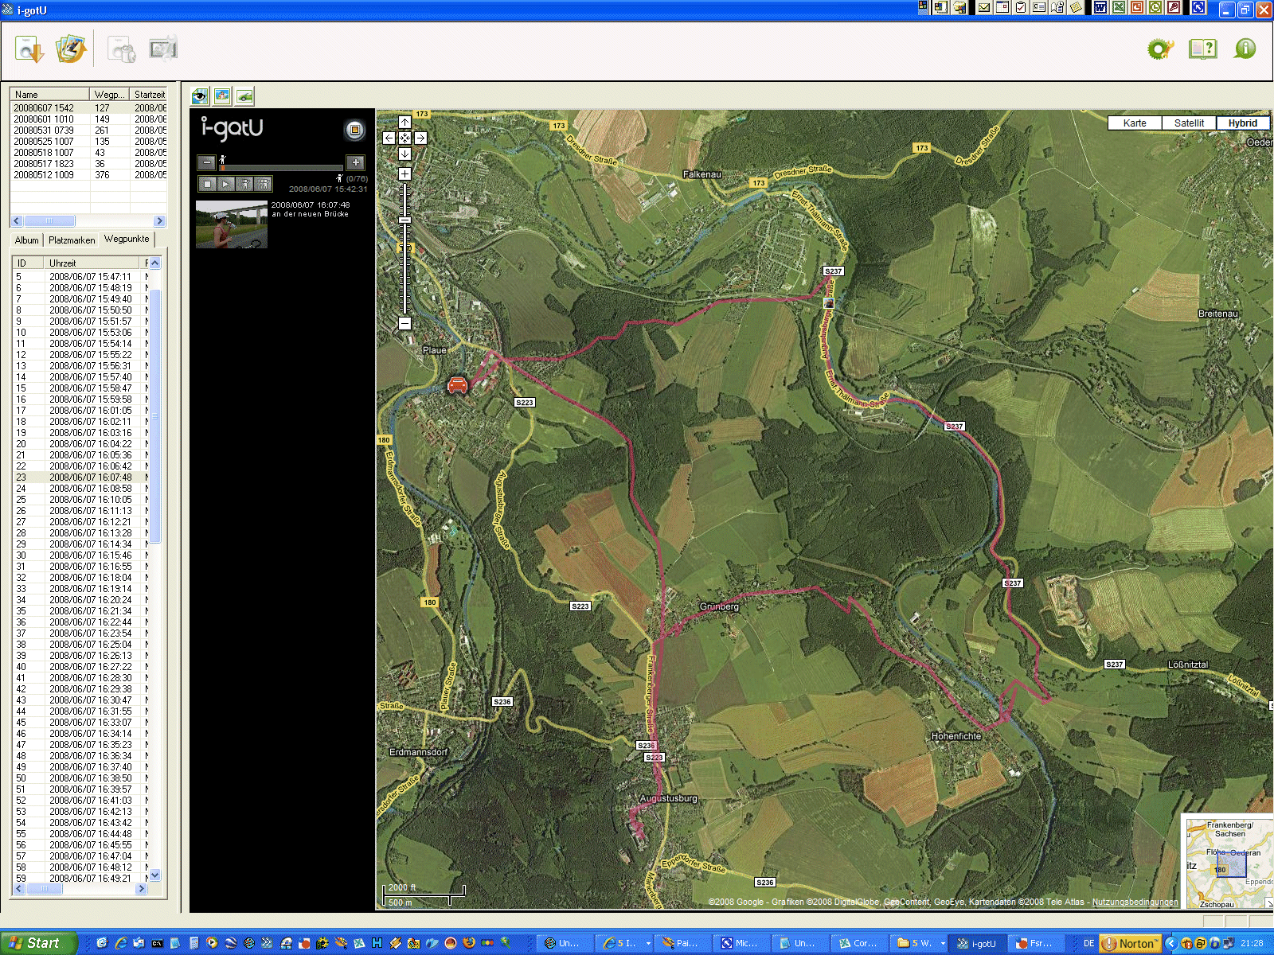Click the bridge photo thumbnail
Viewport: 1274px width, 955px height.
[x=232, y=224]
